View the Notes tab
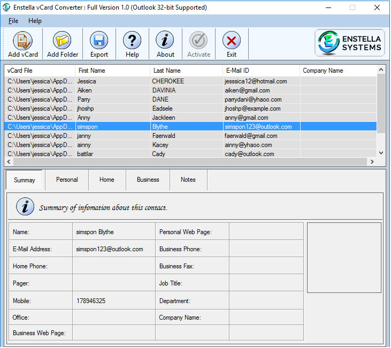The height and width of the screenshot is (348, 391). click(188, 180)
